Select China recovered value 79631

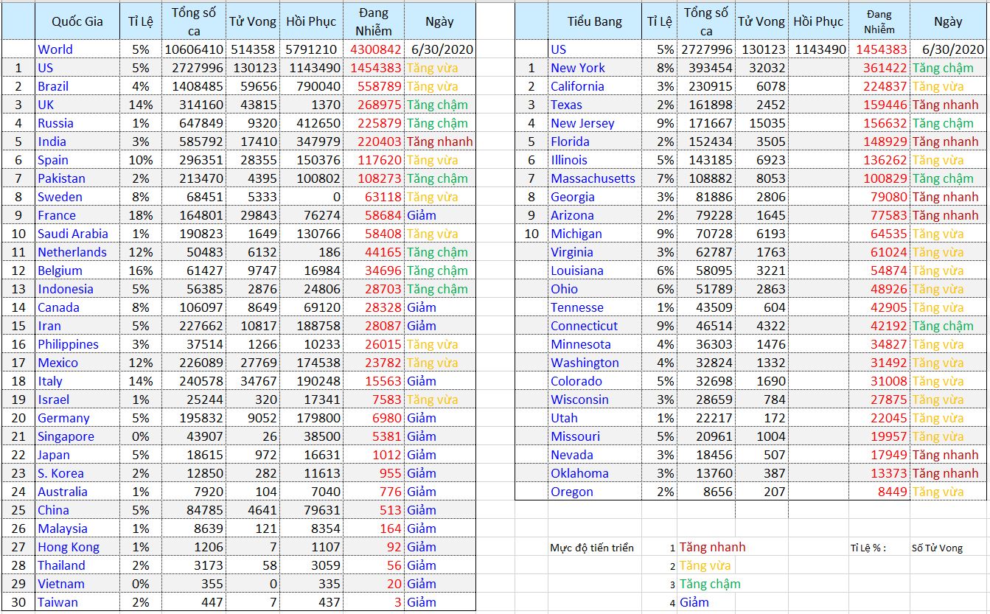(311, 510)
